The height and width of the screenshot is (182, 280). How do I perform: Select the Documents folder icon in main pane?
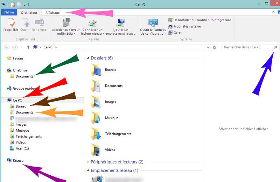(96, 86)
